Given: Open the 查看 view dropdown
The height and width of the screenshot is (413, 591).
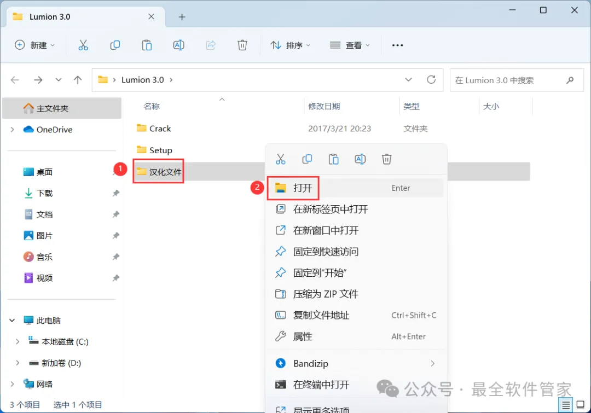Looking at the screenshot, I should pos(349,45).
